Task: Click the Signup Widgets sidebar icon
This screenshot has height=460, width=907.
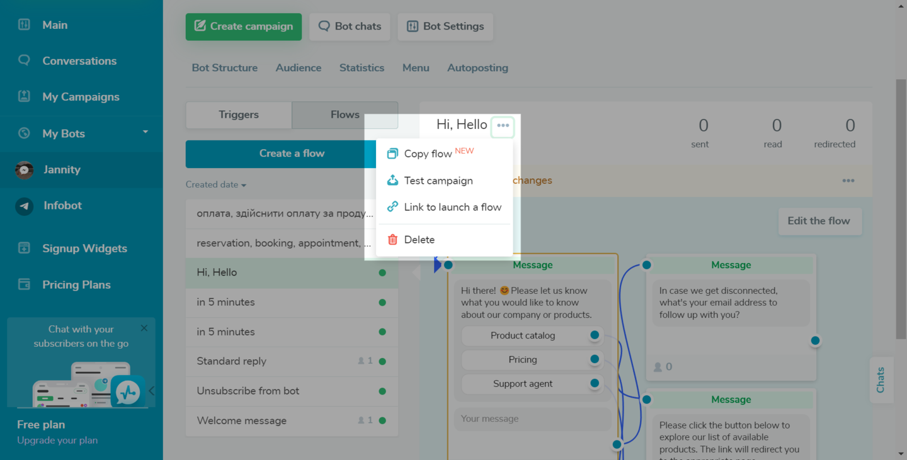Action: 24,249
